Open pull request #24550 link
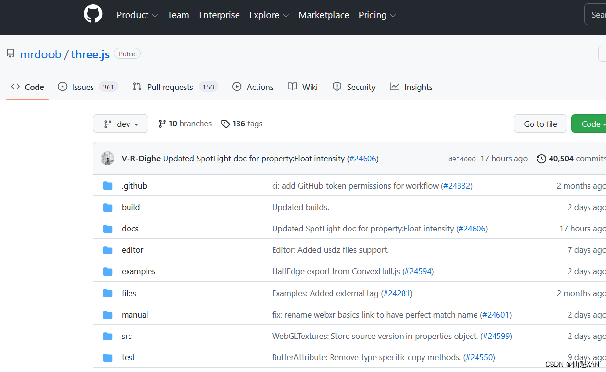Viewport: 606px width, 372px height. click(479, 357)
